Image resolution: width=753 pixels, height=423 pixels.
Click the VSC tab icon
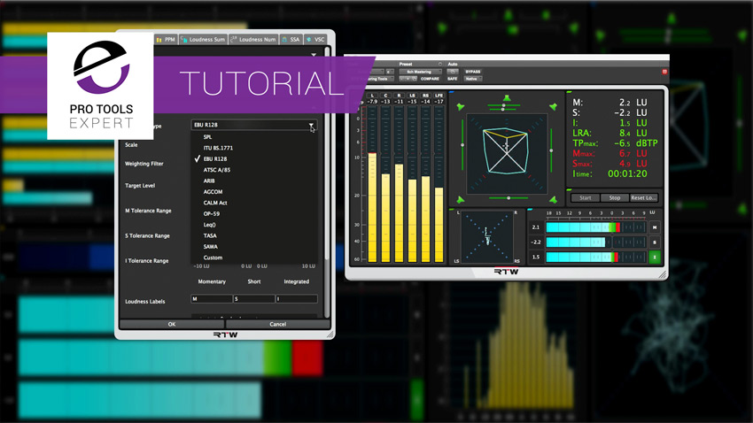(x=309, y=39)
